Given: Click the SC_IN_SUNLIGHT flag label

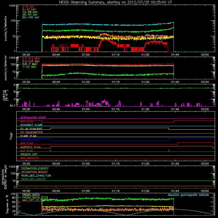Looking at the screenshot, I should tap(31, 129).
